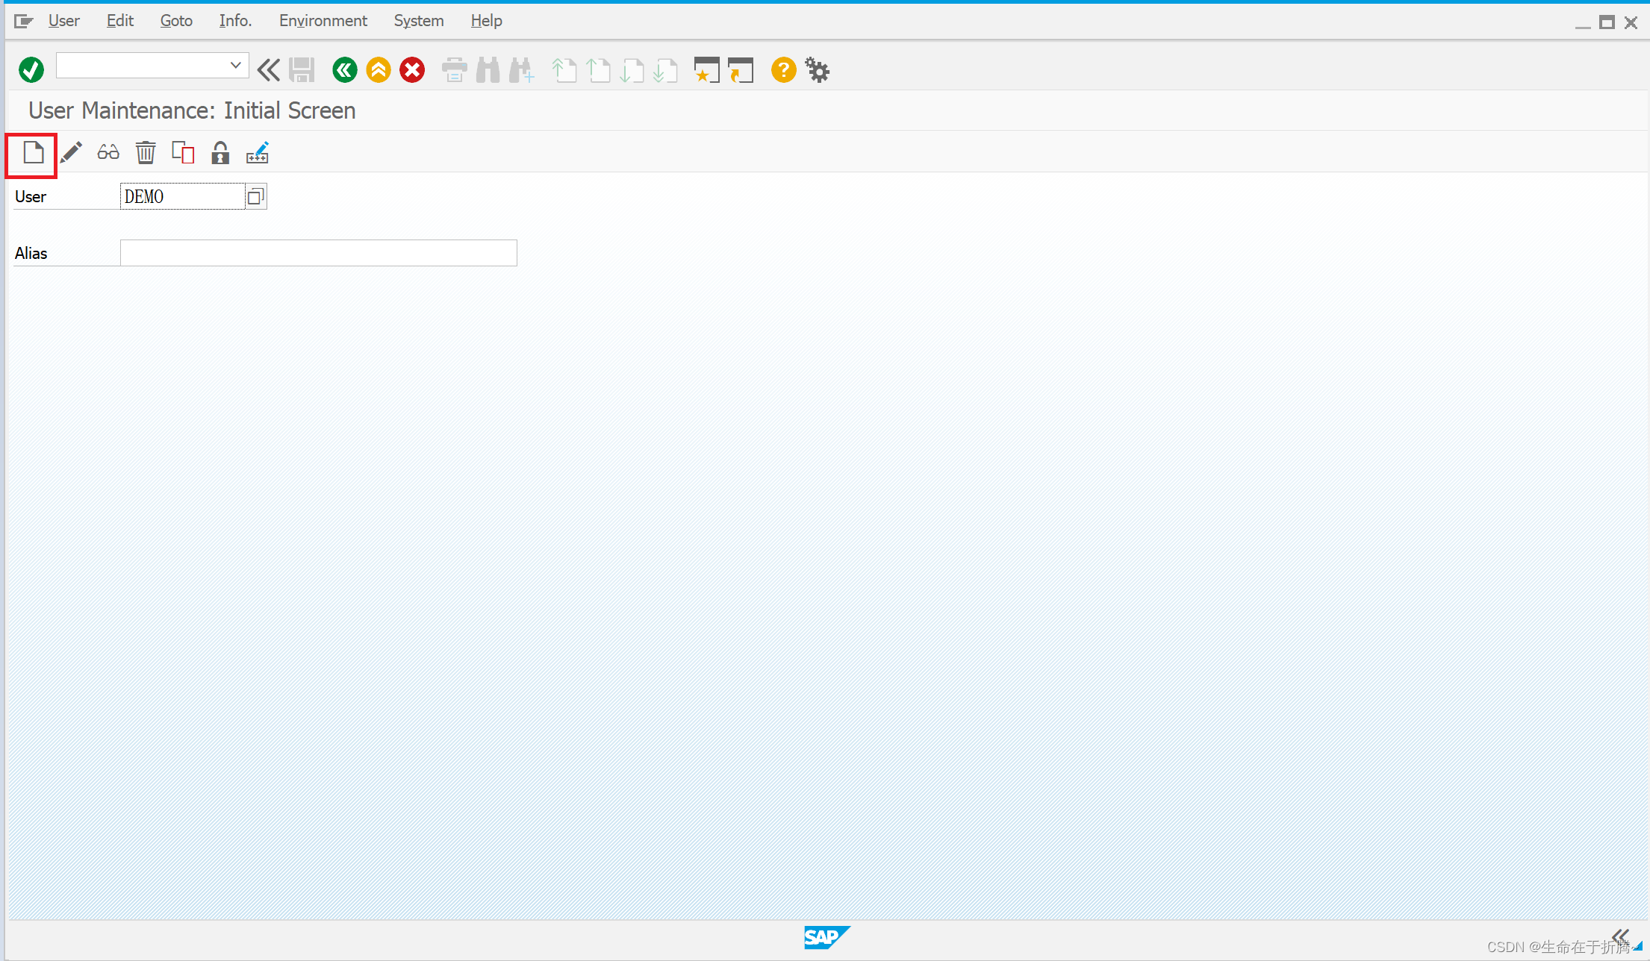The height and width of the screenshot is (961, 1650).
Task: Open the Environment menu
Action: click(x=323, y=21)
